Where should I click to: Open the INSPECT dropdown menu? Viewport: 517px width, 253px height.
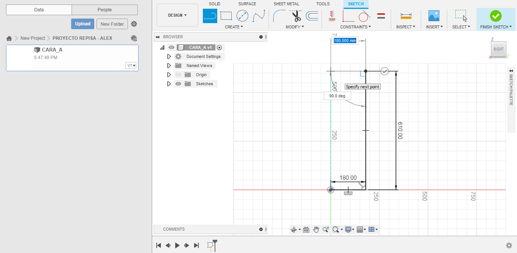click(406, 27)
